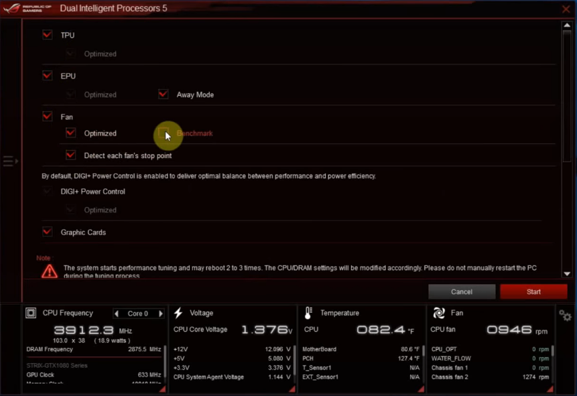
Task: Expand the Voltage panel corner arrow
Action: pyautogui.click(x=292, y=389)
